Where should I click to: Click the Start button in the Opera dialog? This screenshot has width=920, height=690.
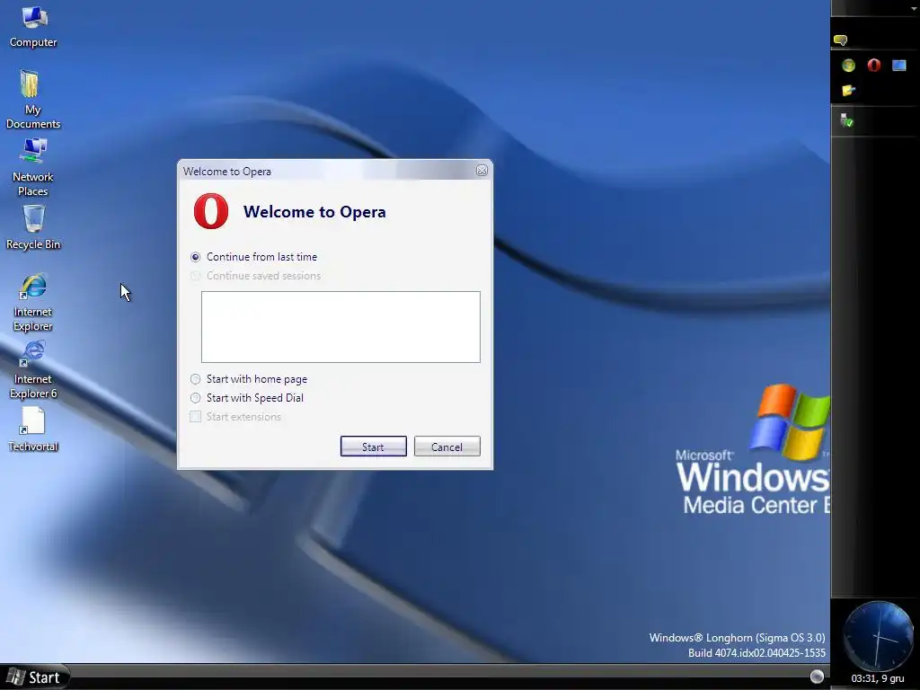(x=373, y=447)
